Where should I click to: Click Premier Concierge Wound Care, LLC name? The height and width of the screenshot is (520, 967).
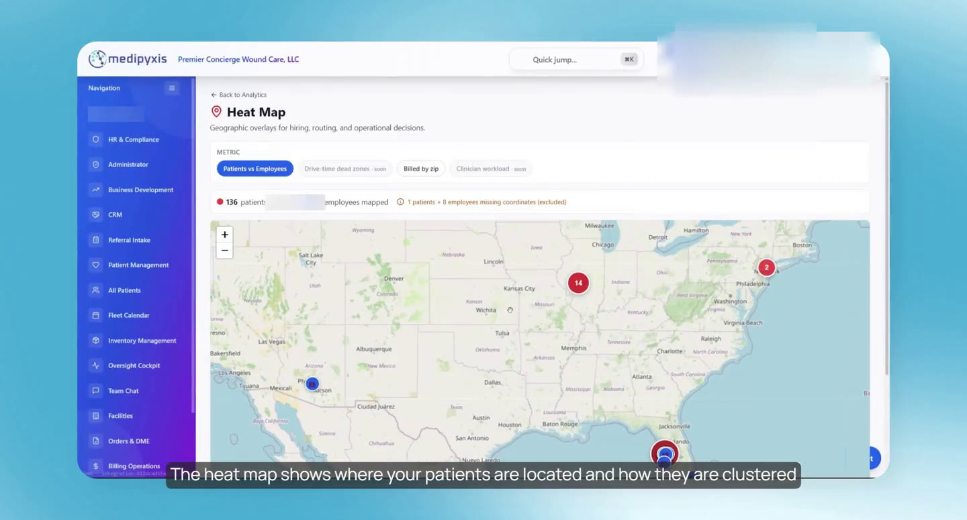coord(238,59)
